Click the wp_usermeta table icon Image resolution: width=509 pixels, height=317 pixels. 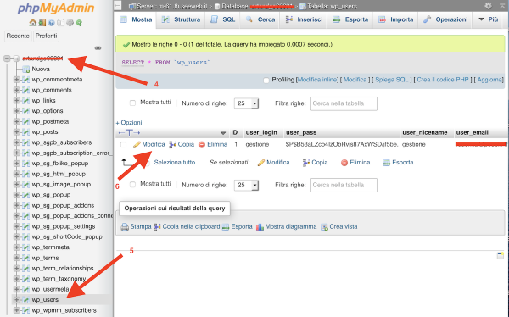25,289
